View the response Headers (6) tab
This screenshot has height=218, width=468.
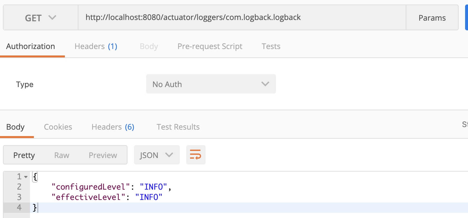113,127
